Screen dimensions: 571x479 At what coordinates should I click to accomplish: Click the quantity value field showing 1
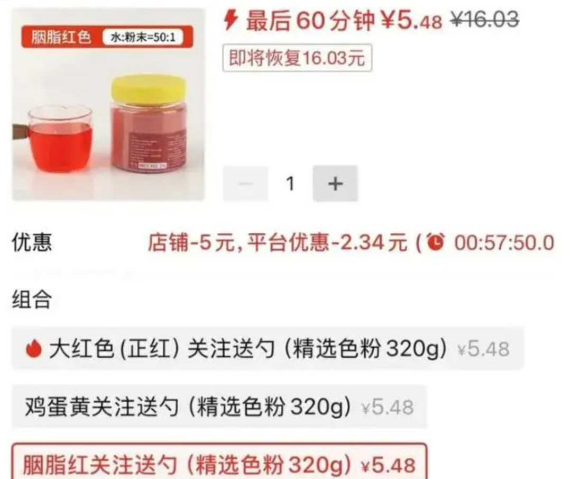tap(290, 183)
